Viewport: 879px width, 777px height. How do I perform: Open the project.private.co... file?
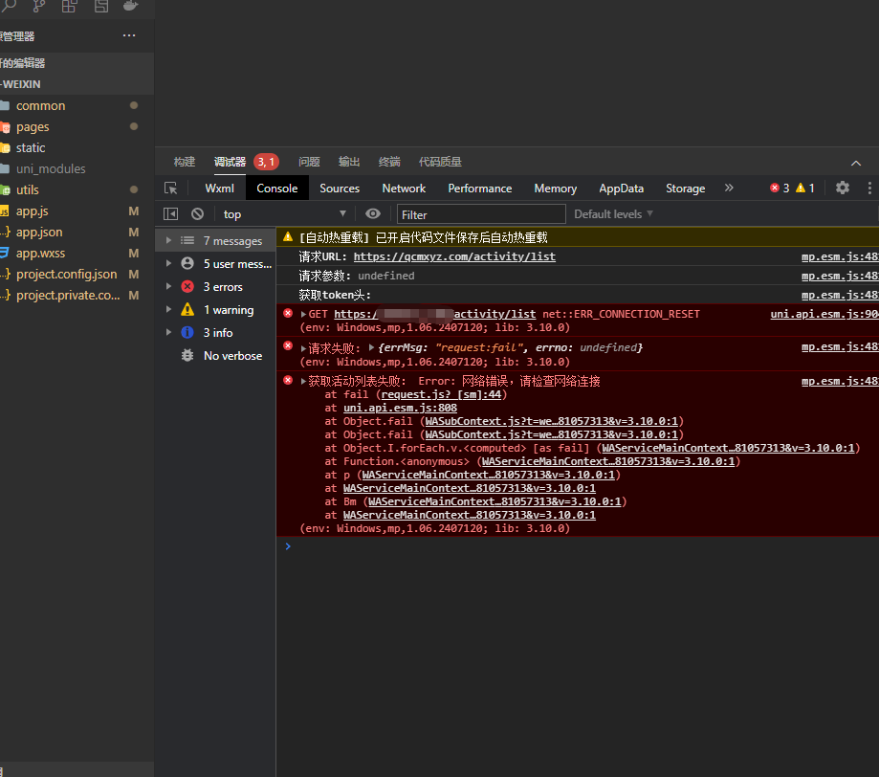(70, 295)
